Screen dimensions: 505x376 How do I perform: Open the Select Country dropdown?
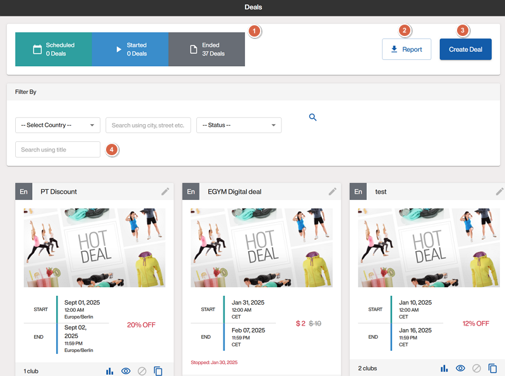tap(57, 125)
